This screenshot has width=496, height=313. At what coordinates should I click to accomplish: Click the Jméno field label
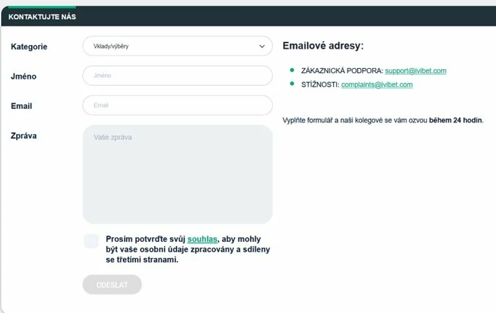(24, 76)
